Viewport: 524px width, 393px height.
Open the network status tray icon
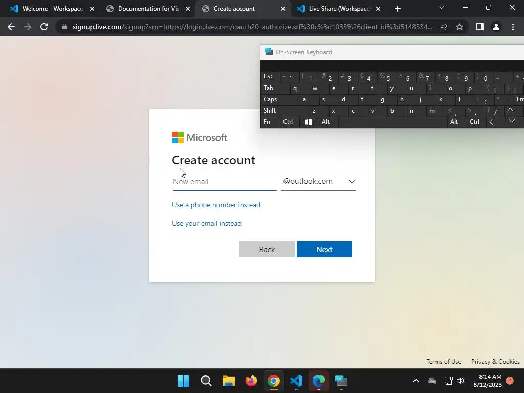(x=448, y=381)
